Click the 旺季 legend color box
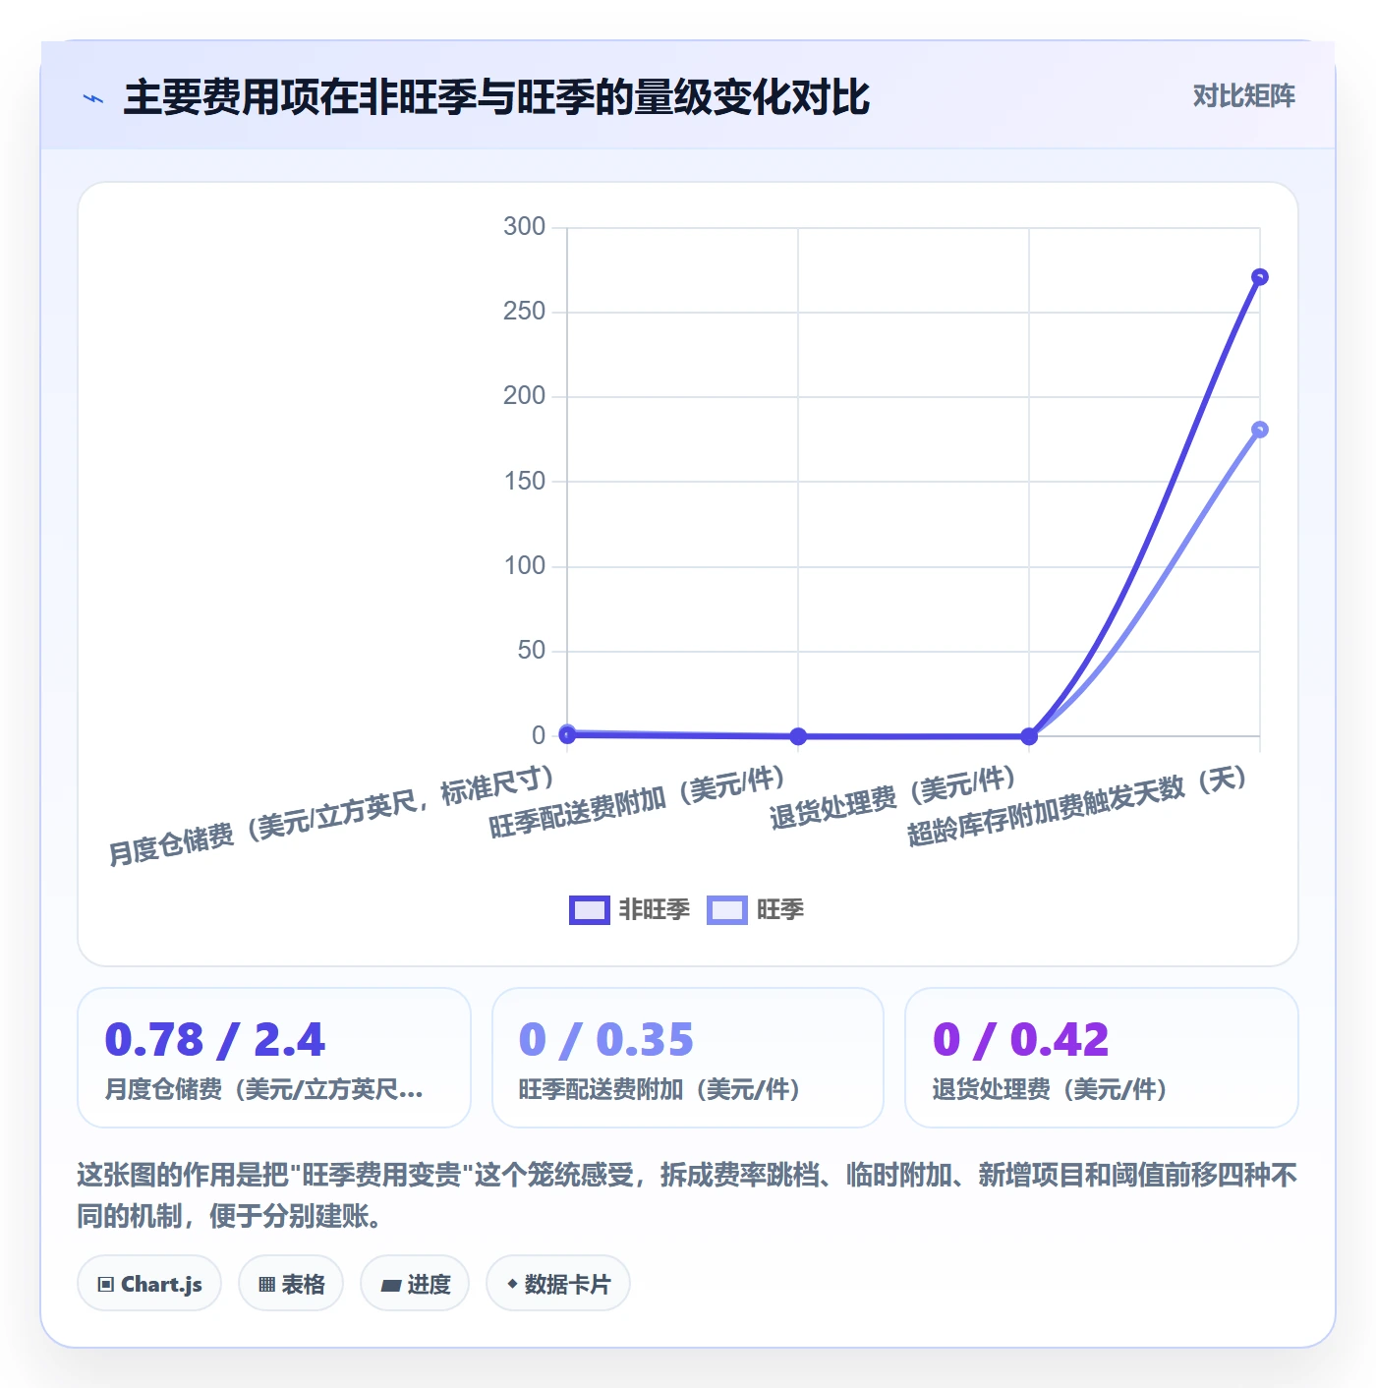The image size is (1376, 1388). click(x=727, y=910)
